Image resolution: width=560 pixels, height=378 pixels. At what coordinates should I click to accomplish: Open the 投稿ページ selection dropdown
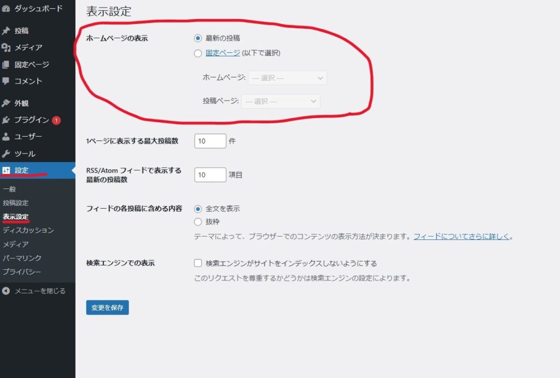point(281,102)
